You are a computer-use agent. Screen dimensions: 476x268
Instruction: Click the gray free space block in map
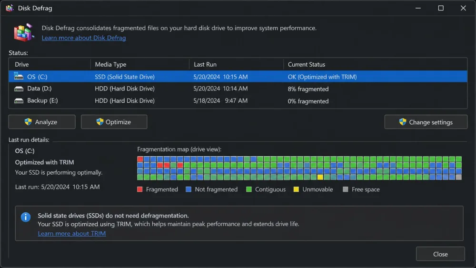pos(459,177)
